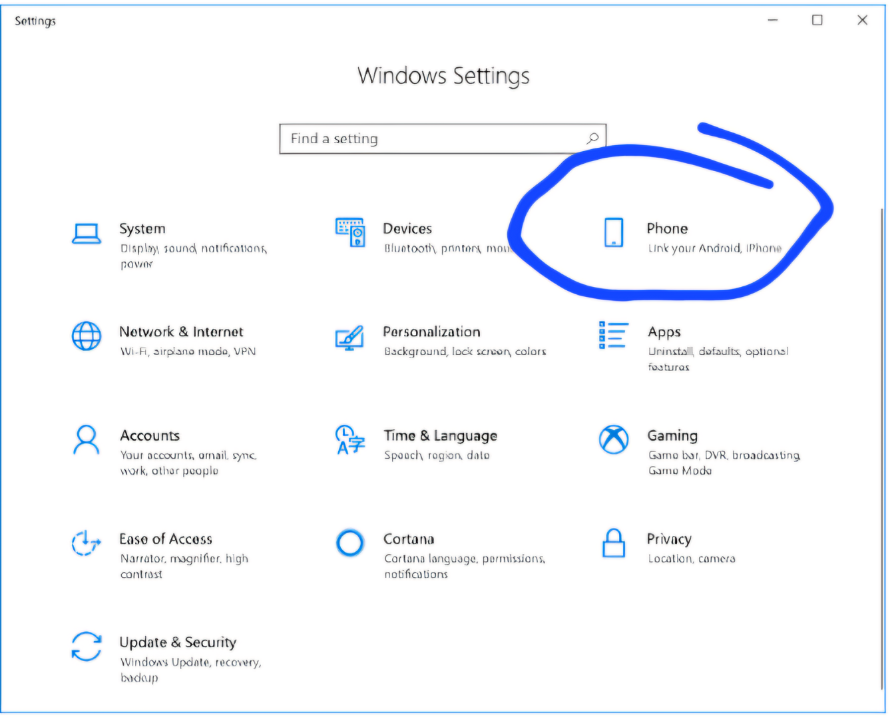Open the Accounts title
Viewport: 896px width, 719px height.
pos(150,435)
